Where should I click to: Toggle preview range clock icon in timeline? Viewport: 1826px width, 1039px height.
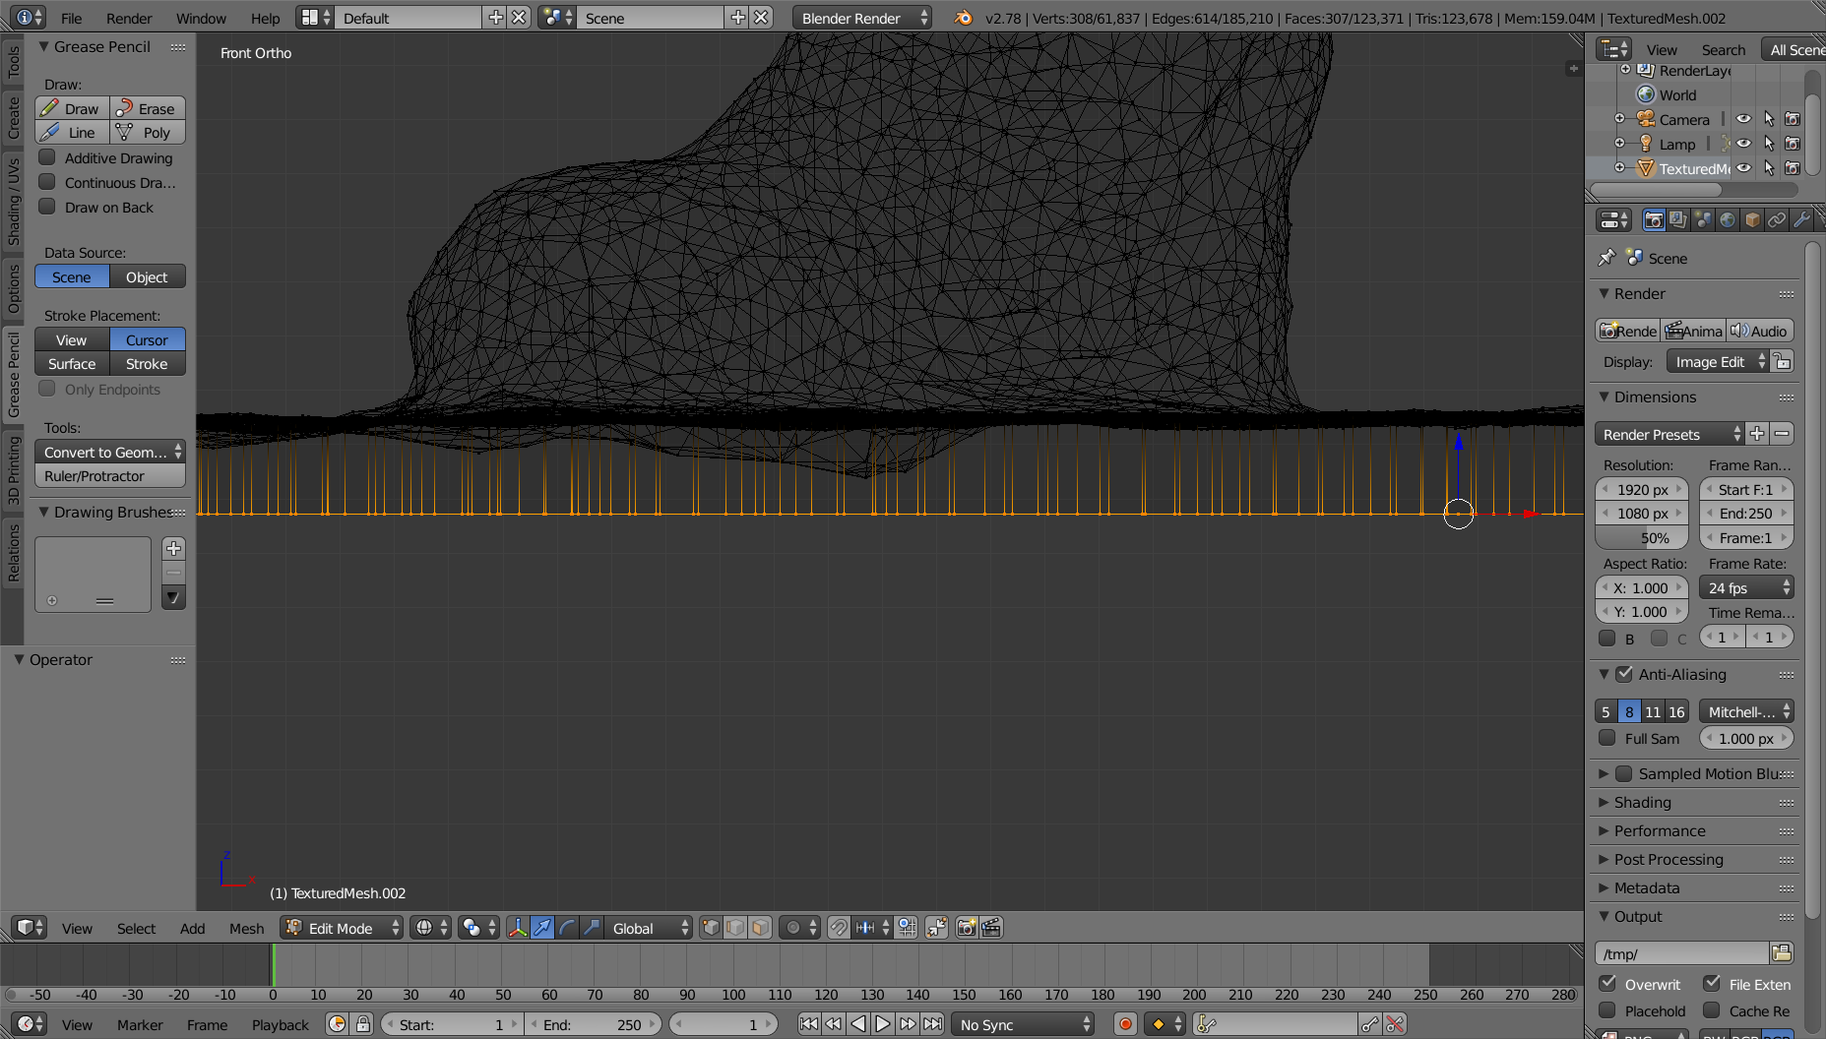click(x=337, y=1024)
